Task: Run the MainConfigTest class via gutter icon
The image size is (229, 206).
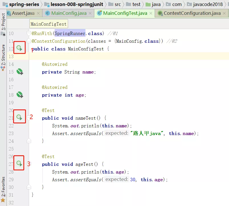Action: [x=19, y=48]
